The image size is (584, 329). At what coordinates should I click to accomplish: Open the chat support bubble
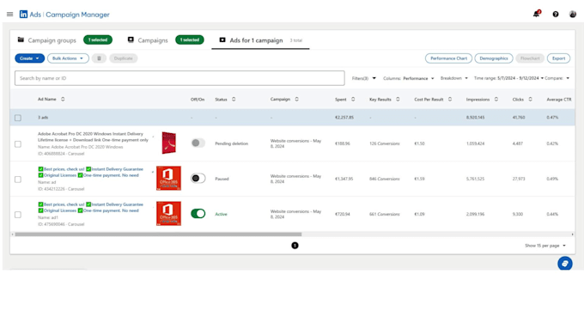click(x=564, y=264)
